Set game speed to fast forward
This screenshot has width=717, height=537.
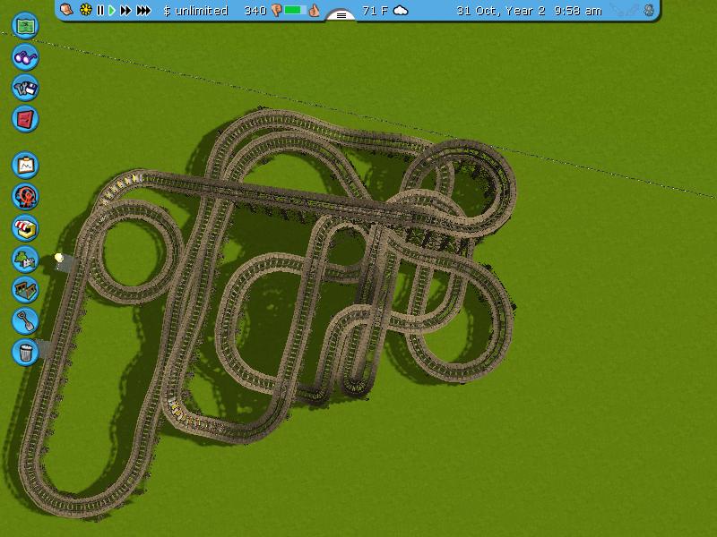pyautogui.click(x=125, y=10)
